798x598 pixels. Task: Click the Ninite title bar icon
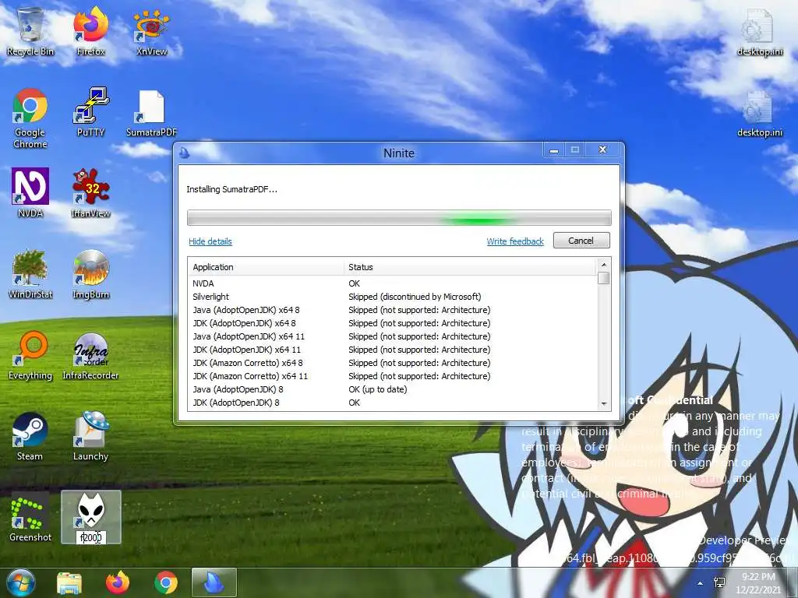pyautogui.click(x=185, y=153)
